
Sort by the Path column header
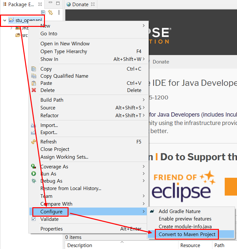tap(220, 245)
